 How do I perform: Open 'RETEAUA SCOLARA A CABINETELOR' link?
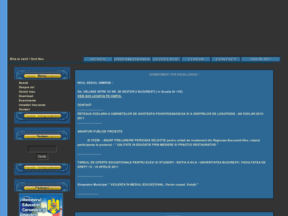pos(171,116)
